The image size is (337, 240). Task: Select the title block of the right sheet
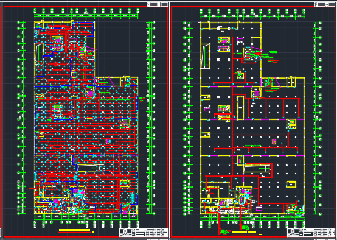[x=311, y=233]
